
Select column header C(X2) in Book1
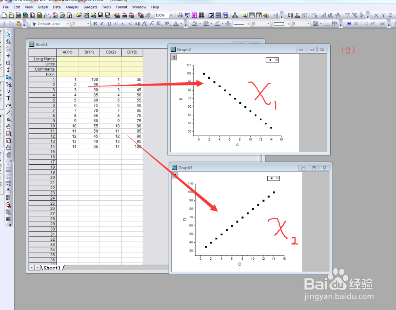tap(110, 52)
